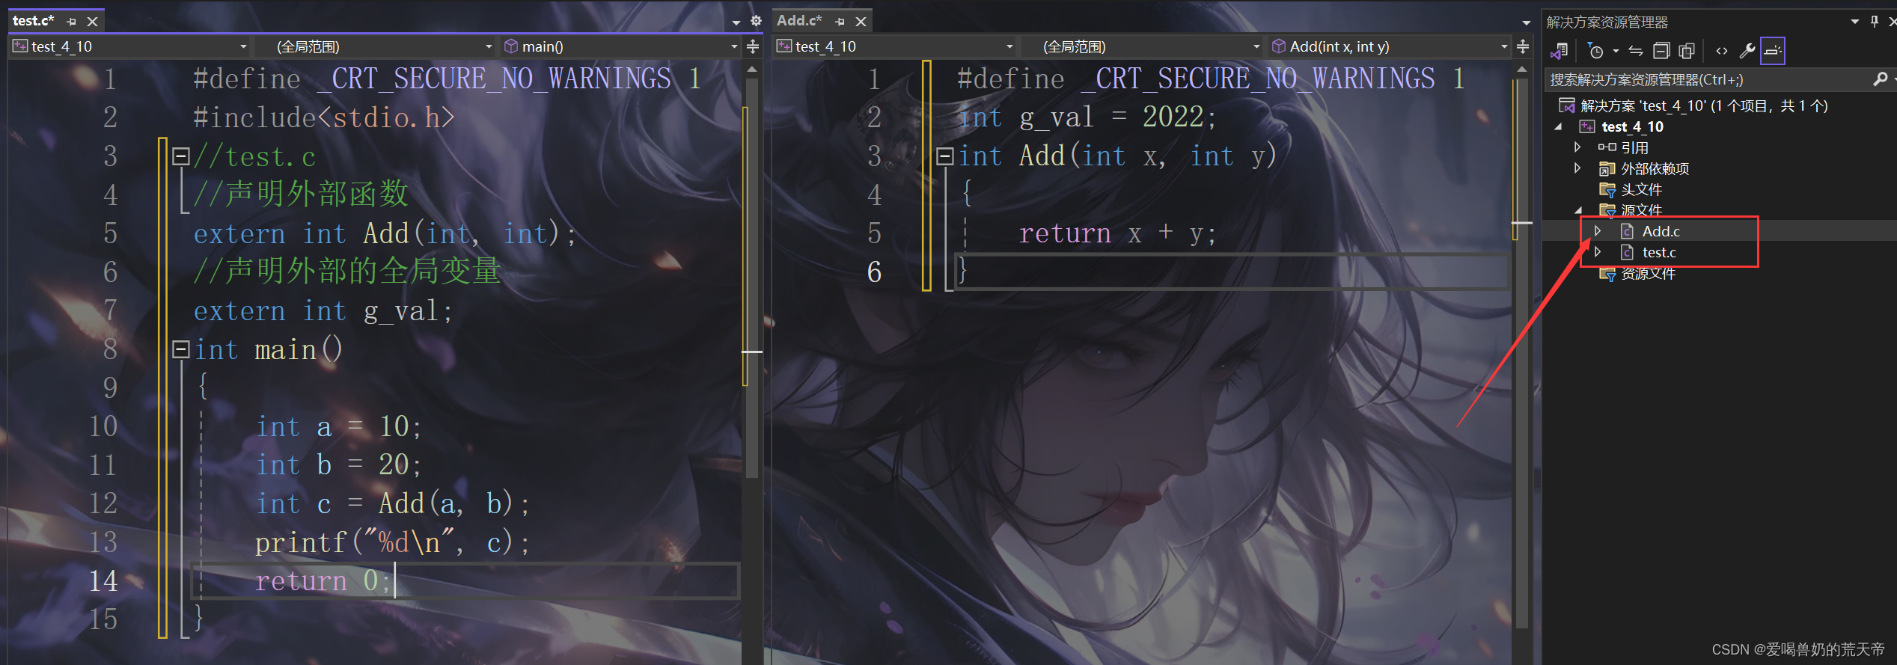Screen dimensions: 1897x665
Task: Toggle pin on the Add.c tab
Action: (x=840, y=22)
